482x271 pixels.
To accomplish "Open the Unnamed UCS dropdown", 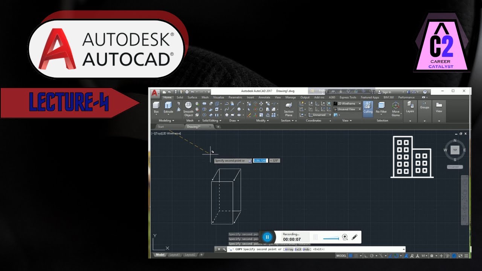I will coord(320,115).
